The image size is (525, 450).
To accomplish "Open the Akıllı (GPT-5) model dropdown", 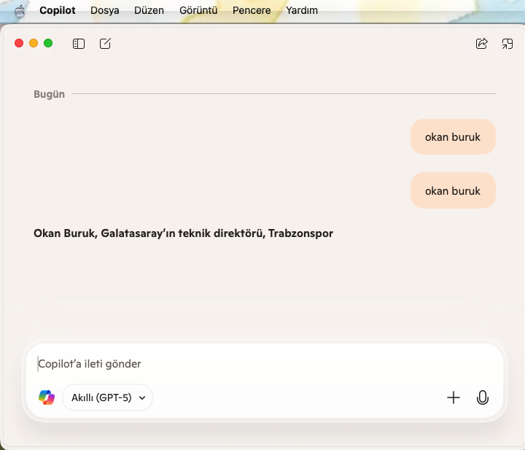I will [107, 397].
